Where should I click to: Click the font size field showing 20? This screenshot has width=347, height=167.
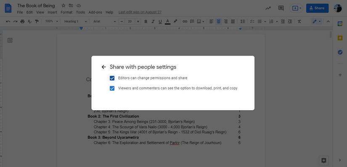pos(130,21)
